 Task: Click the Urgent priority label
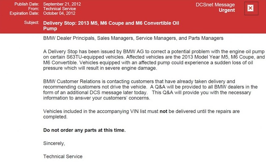pos(227,10)
